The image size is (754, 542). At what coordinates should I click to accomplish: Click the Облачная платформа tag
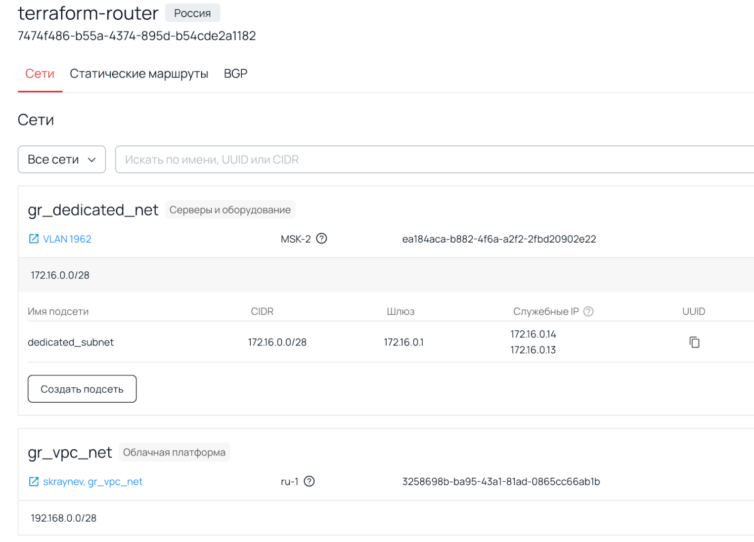(174, 452)
